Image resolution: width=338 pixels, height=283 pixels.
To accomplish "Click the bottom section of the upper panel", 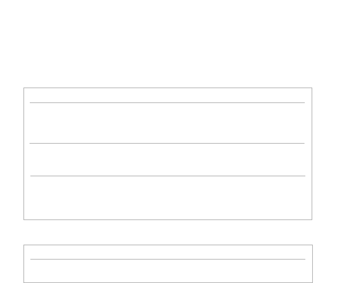I will 168,197.
